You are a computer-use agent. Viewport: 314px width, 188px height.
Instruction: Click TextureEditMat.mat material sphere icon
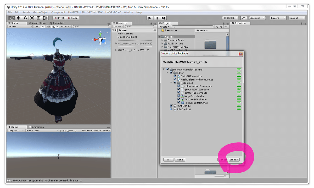click(182, 103)
